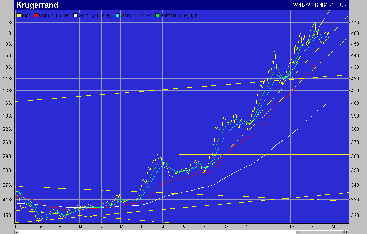Click the +8% percentage axis label
This screenshot has width=367, height=234.
[7, 67]
